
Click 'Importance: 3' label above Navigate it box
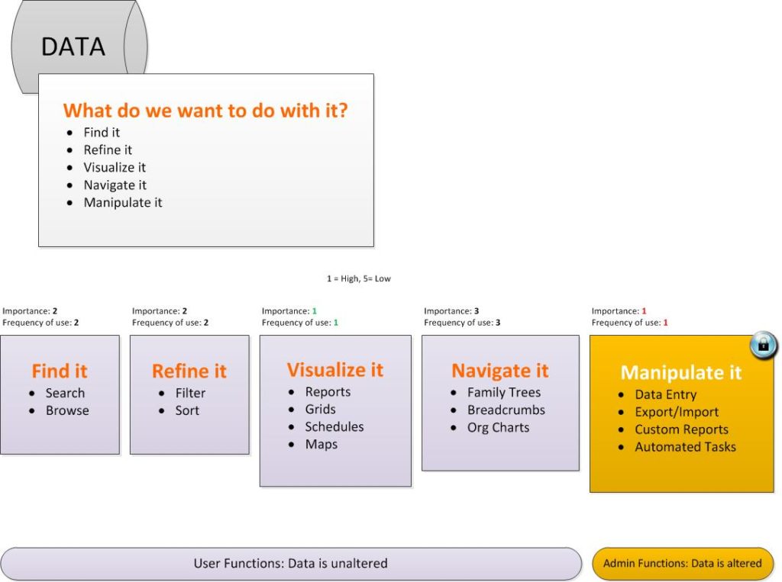[x=451, y=311]
